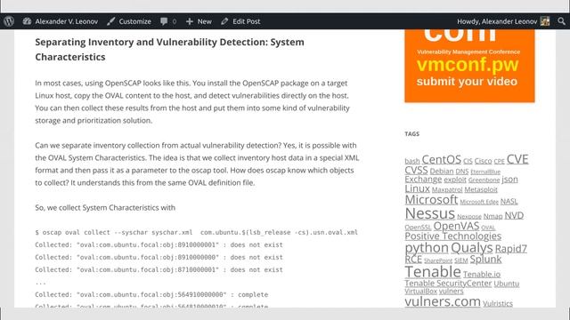Screen dimensions: 570x320
Task: Click the Edit Post pencil icon
Action: (224, 21)
